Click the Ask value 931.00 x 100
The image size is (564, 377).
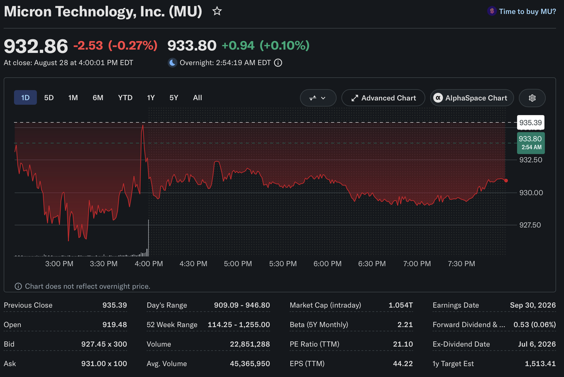pos(104,363)
